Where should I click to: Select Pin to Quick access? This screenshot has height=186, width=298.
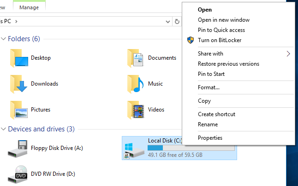click(221, 30)
